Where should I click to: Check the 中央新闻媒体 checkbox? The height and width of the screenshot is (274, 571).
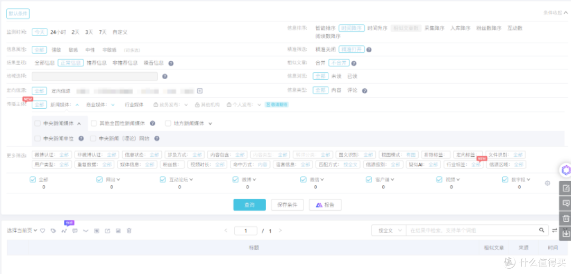coord(38,124)
